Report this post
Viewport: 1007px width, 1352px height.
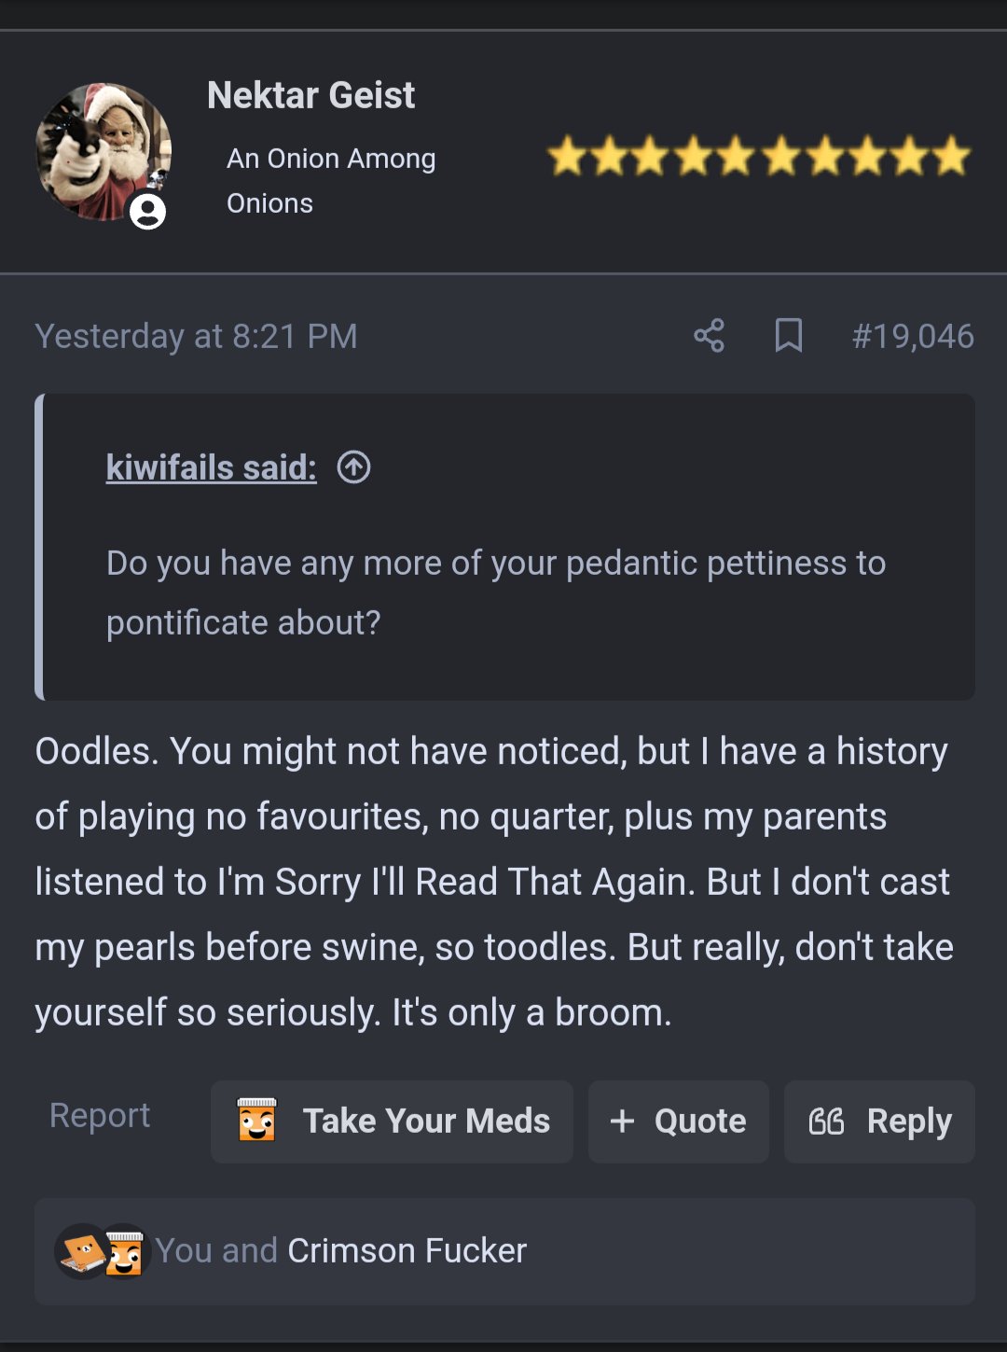pos(100,1116)
